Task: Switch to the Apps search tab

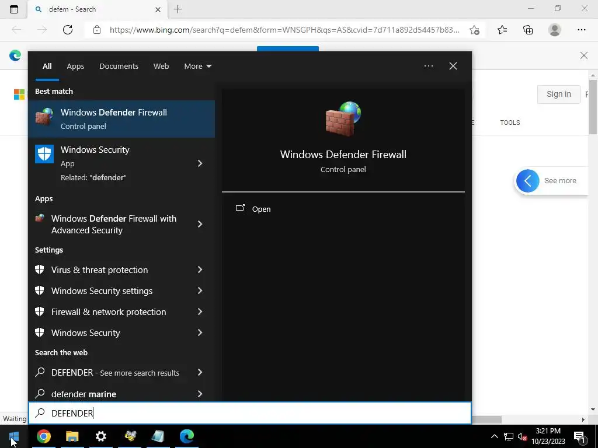Action: 75,66
